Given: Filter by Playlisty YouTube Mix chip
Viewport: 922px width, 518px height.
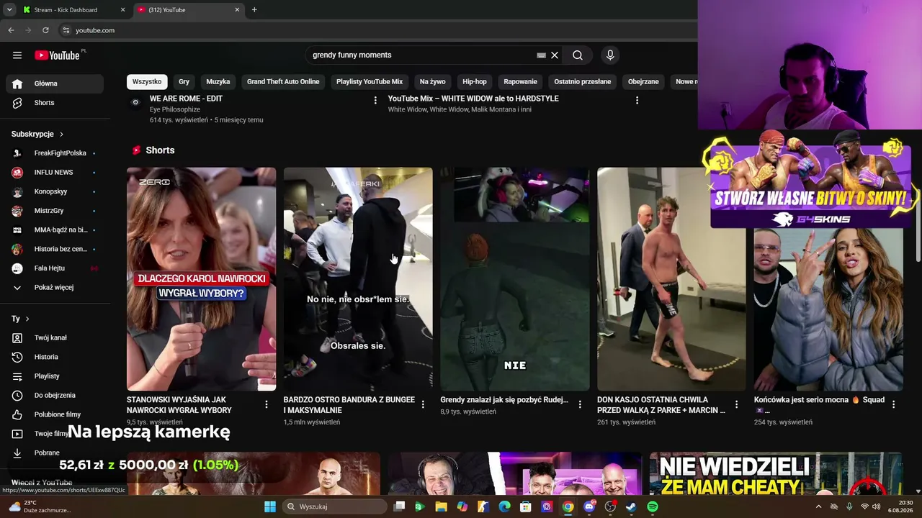Looking at the screenshot, I should [x=370, y=82].
